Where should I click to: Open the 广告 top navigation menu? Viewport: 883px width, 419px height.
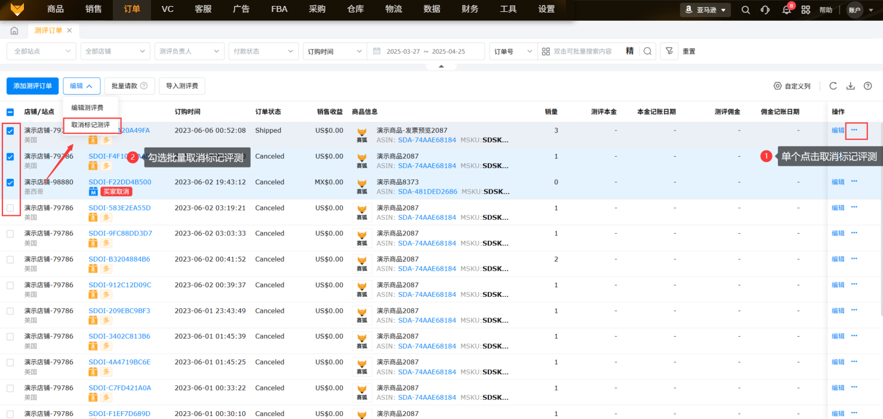pyautogui.click(x=241, y=10)
